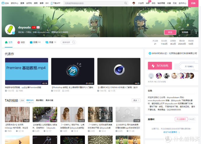Click the 下载APP phone icon link
Screen dimensions: 201x144
(52, 3)
